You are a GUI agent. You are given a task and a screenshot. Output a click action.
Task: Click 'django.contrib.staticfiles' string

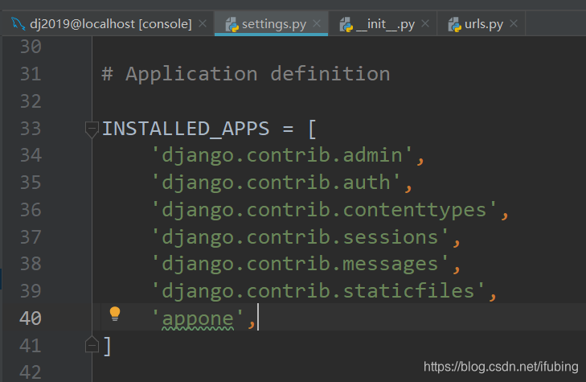318,291
